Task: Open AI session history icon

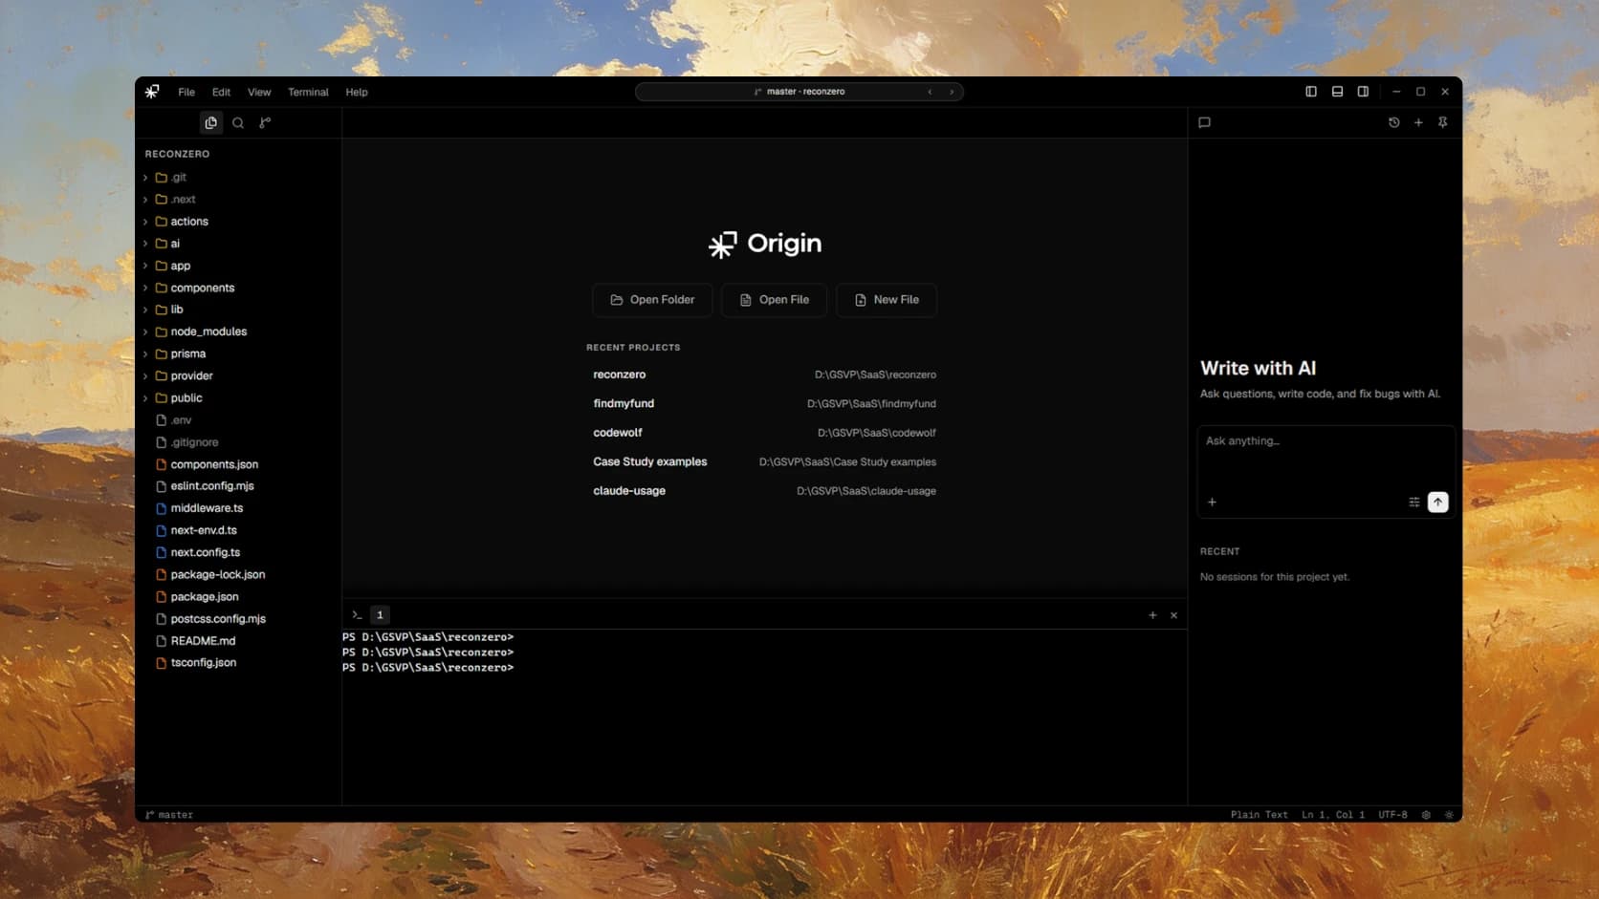Action: (x=1393, y=122)
